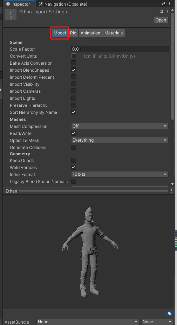
Task: Enable the Convert Units checkbox
Action: pos(74,56)
